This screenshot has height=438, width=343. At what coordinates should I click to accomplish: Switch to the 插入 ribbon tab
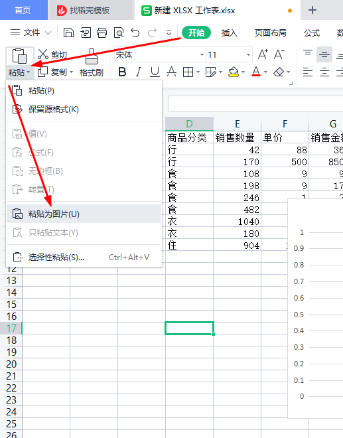click(x=230, y=33)
